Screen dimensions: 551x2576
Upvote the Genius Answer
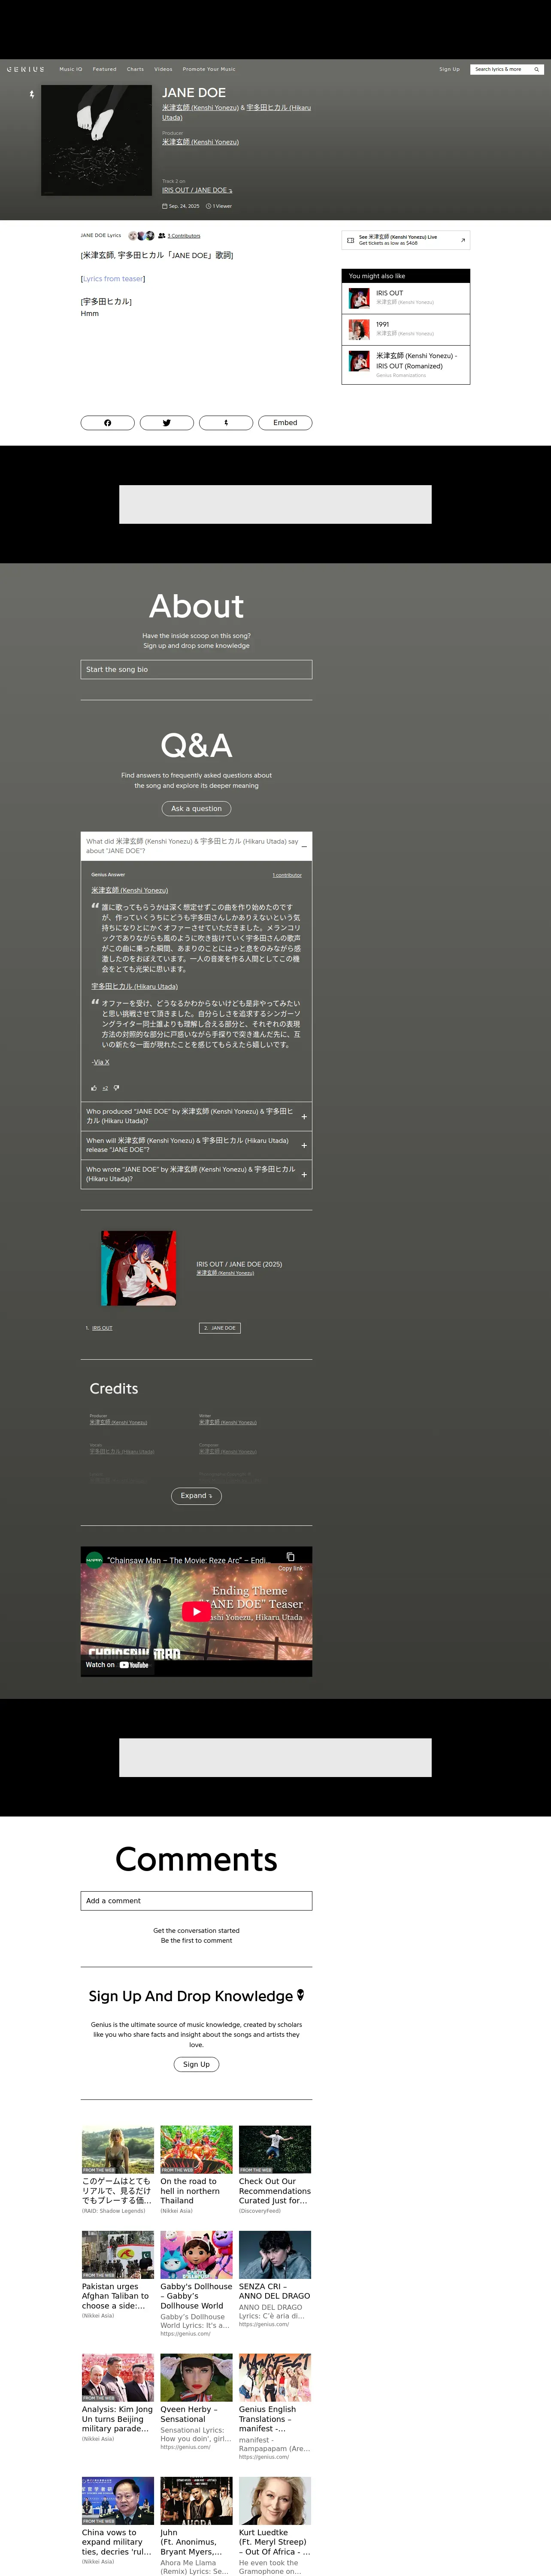pyautogui.click(x=94, y=1087)
